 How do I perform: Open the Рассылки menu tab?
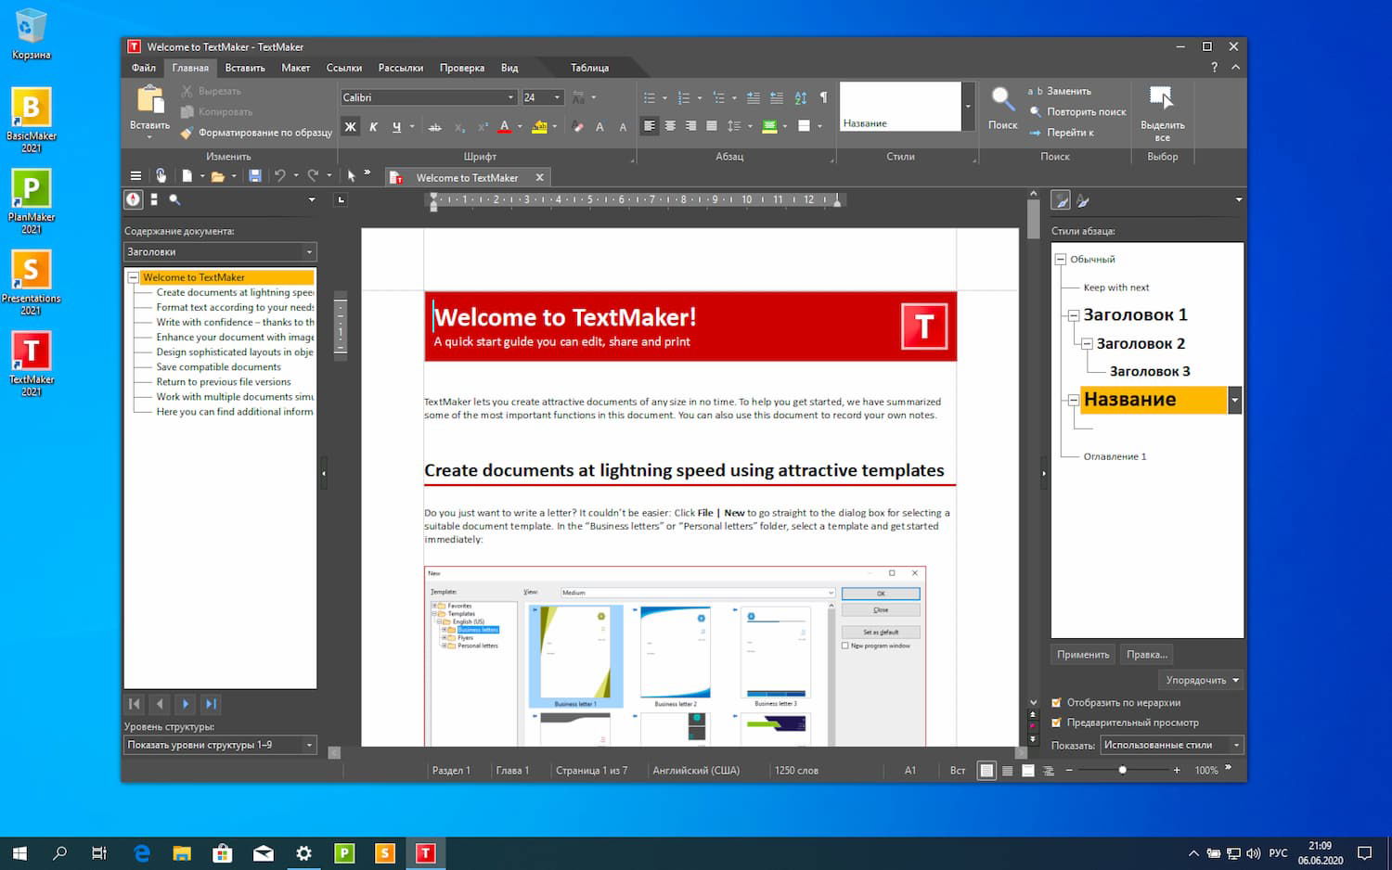(x=400, y=67)
